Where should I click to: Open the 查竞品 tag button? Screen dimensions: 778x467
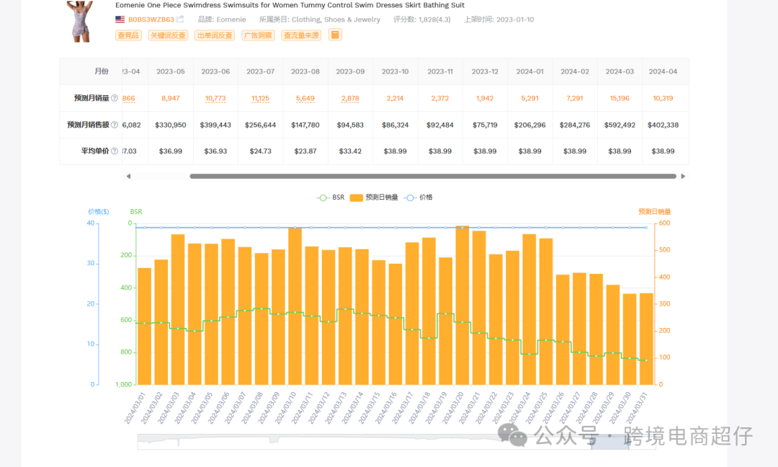tap(128, 35)
